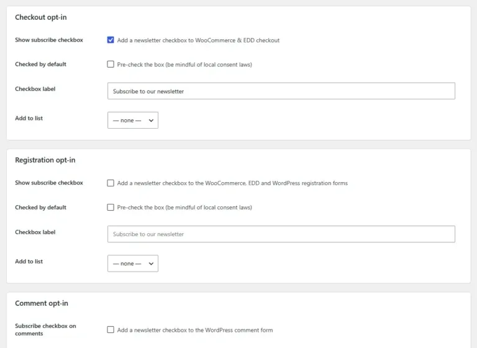Click the registration forms newsletter checkbox label text
The image size is (477, 348).
[x=232, y=183]
